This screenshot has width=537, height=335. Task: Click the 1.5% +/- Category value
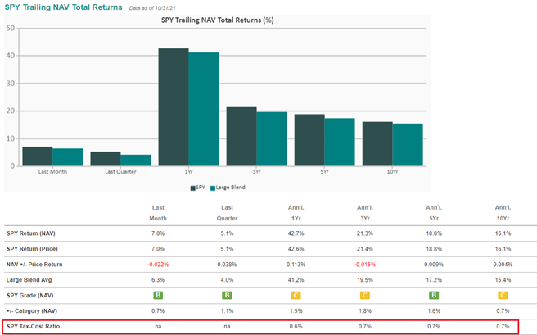click(x=296, y=311)
